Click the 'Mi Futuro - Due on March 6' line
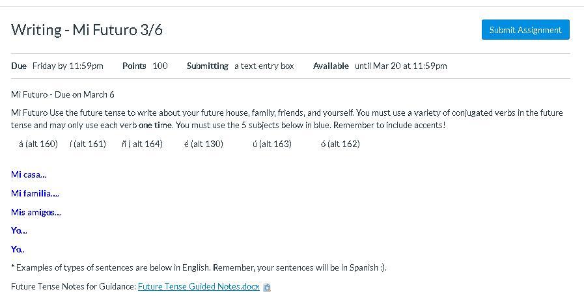584x296 pixels. [x=63, y=94]
